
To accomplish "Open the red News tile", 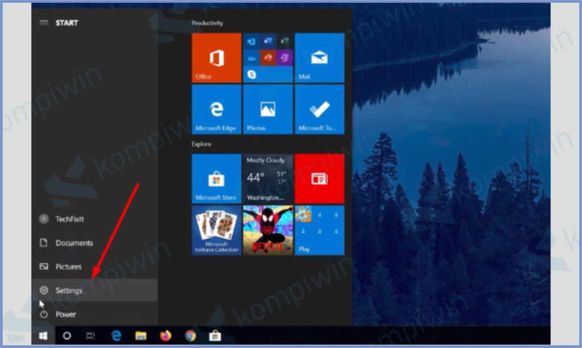I will pyautogui.click(x=319, y=179).
